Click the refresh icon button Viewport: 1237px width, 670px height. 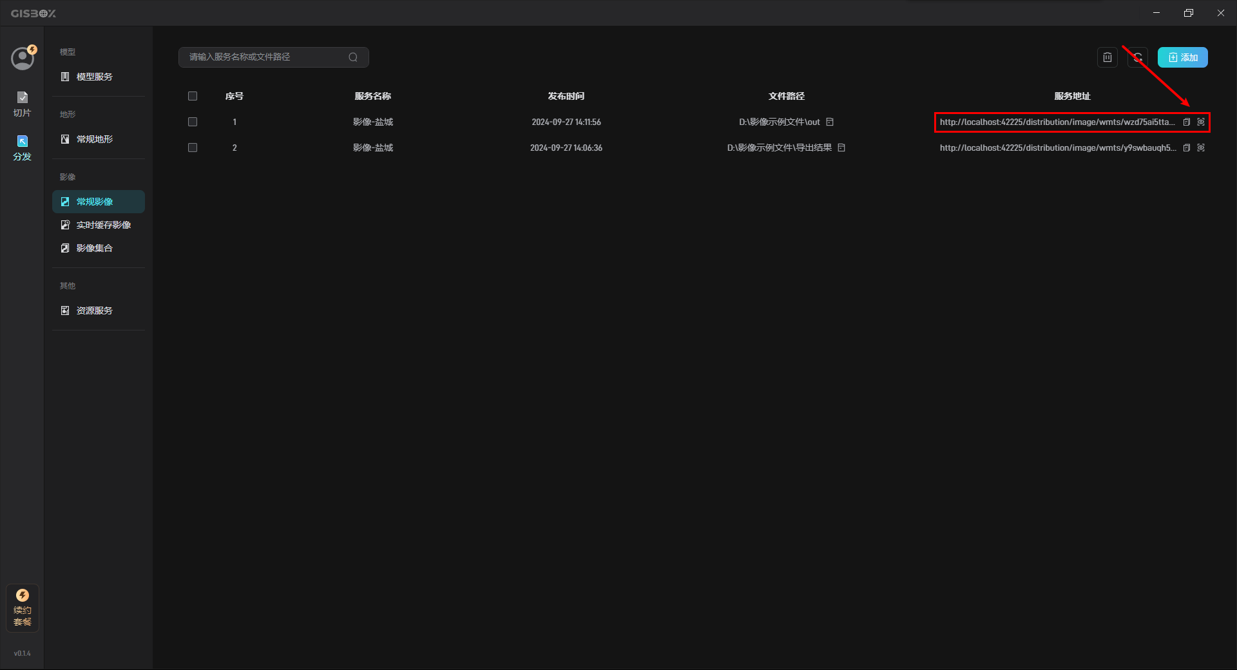(1138, 57)
